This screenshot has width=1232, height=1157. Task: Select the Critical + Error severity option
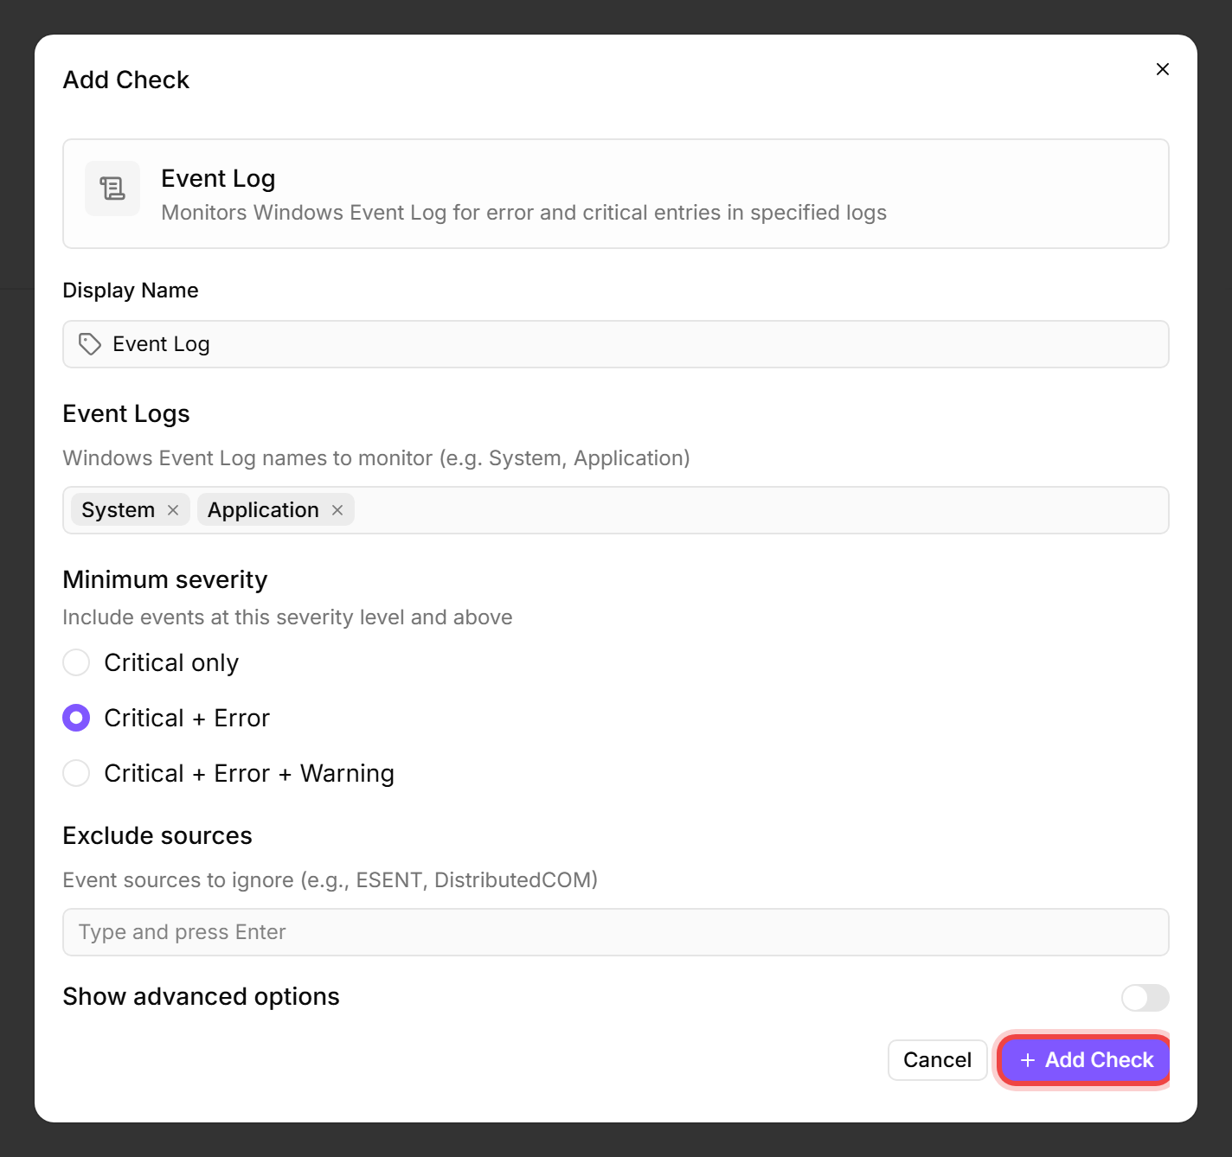click(x=76, y=718)
